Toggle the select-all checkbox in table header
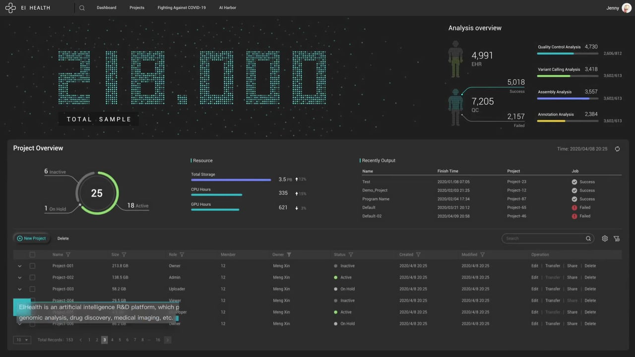This screenshot has width=635, height=357. pos(32,255)
